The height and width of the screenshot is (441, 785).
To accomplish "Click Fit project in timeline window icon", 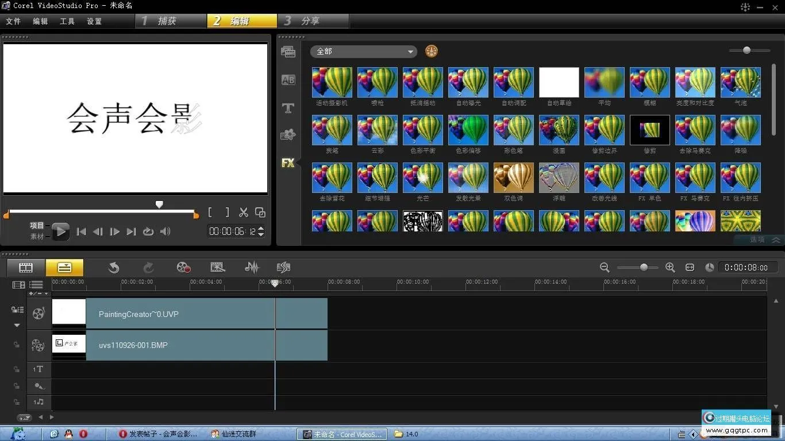I will click(x=690, y=268).
